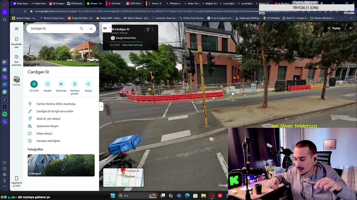
Task: Click Etiket ekleyin
Action: 61,134
